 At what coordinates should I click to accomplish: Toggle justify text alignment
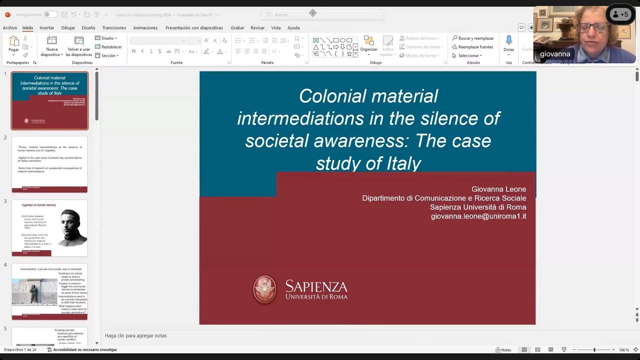click(x=264, y=51)
